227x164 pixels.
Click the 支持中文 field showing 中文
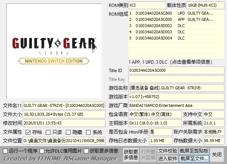click(214, 114)
